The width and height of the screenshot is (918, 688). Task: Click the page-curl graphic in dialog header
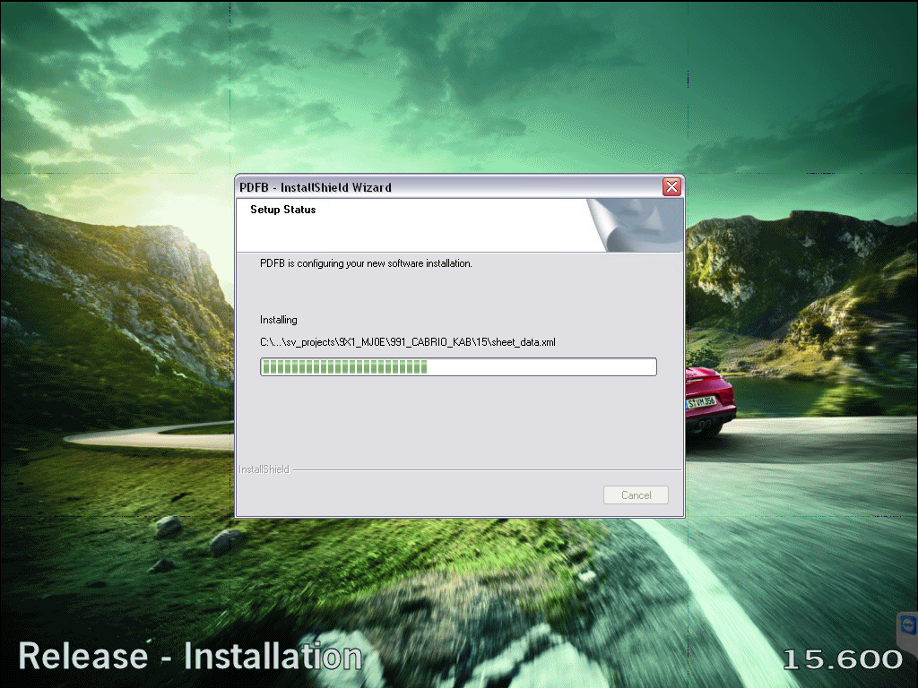tap(635, 224)
